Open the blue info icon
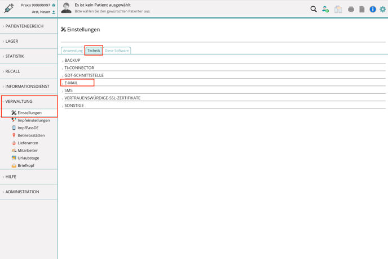The width and height of the screenshot is (388, 259). click(373, 10)
